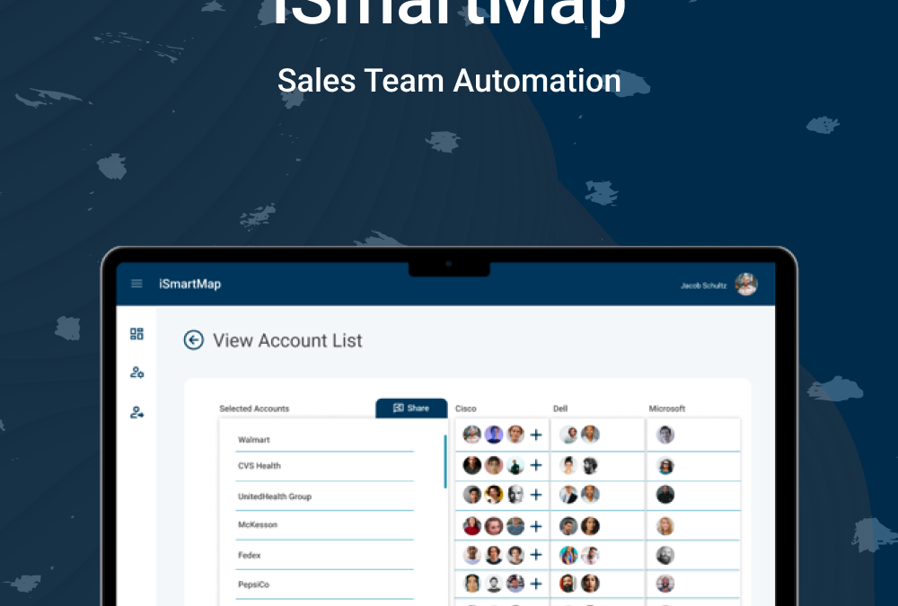Click the Microsoft column header
This screenshot has width=898, height=606.
click(x=666, y=408)
